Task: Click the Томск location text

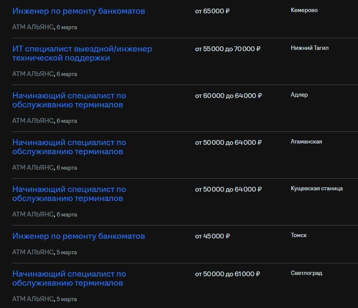Action: coord(299,235)
